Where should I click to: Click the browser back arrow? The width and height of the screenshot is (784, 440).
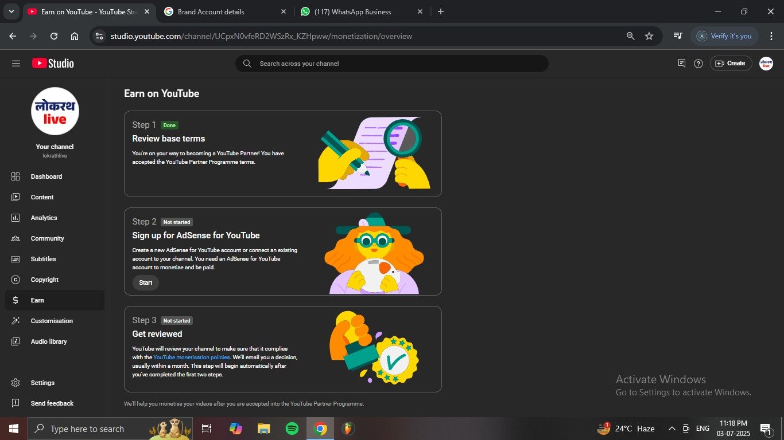(x=13, y=36)
